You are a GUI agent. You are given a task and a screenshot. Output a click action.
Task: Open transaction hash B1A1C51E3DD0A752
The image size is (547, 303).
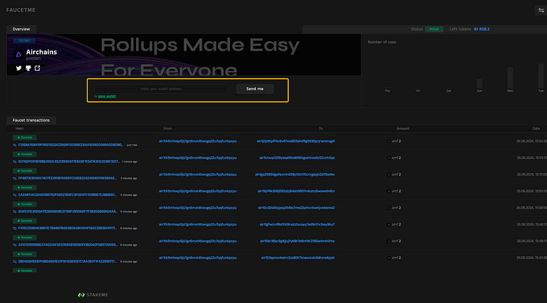[68, 212]
